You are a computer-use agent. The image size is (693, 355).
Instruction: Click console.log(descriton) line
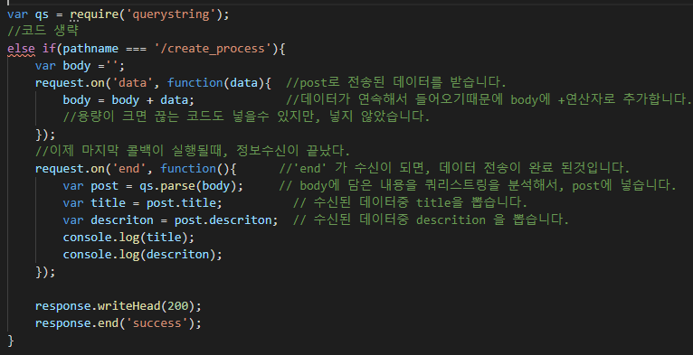point(142,255)
